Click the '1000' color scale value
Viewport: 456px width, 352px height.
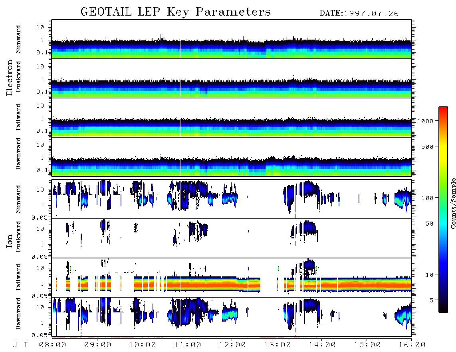click(425, 121)
